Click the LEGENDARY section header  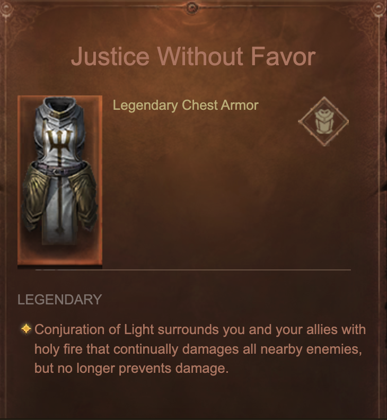click(x=59, y=299)
